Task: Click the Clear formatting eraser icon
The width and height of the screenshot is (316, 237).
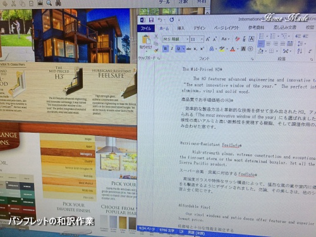Action: pyautogui.click(x=238, y=39)
